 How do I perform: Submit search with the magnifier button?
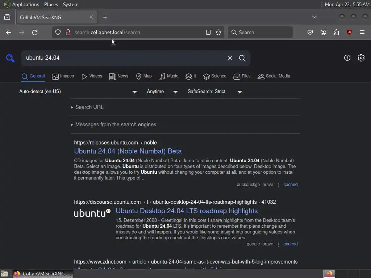tap(242, 58)
